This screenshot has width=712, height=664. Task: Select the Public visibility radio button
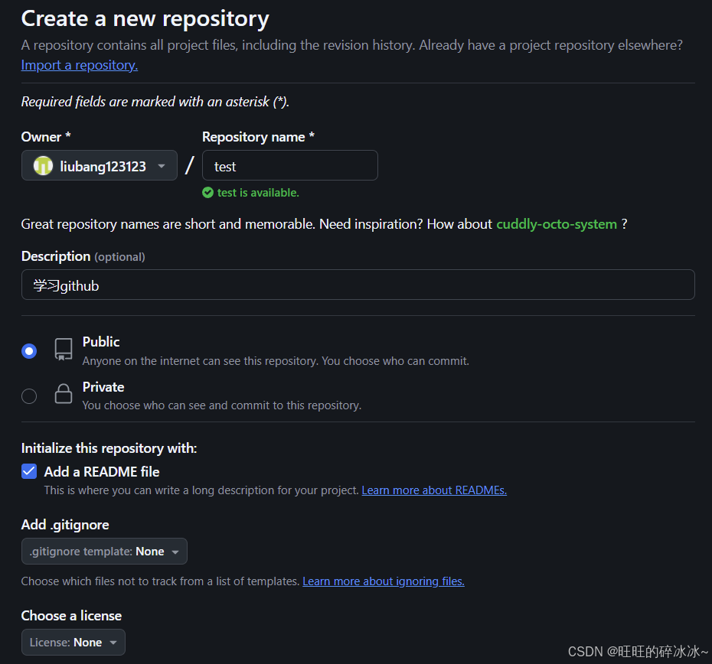29,351
